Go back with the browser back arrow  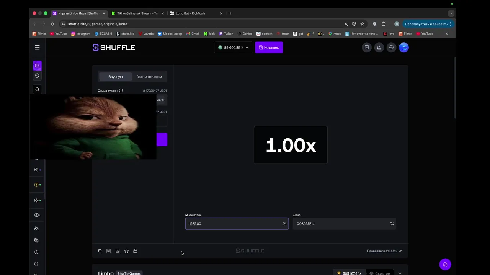pyautogui.click(x=35, y=24)
